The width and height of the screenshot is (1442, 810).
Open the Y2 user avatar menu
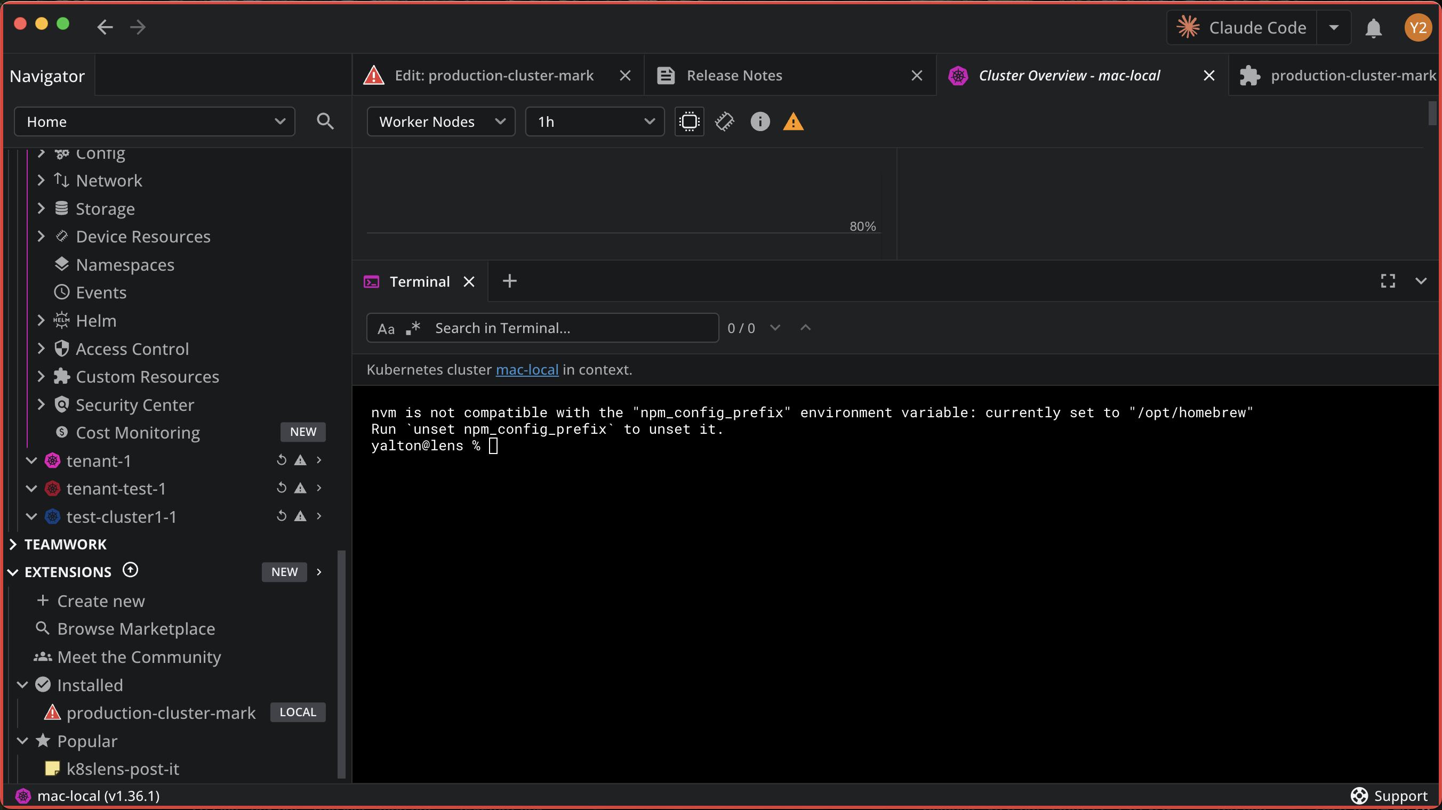pyautogui.click(x=1417, y=27)
